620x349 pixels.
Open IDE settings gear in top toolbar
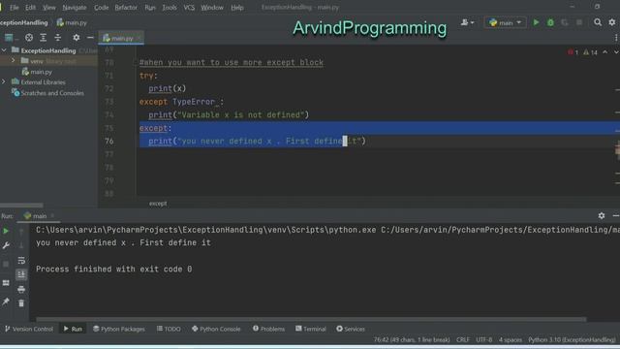(x=611, y=22)
